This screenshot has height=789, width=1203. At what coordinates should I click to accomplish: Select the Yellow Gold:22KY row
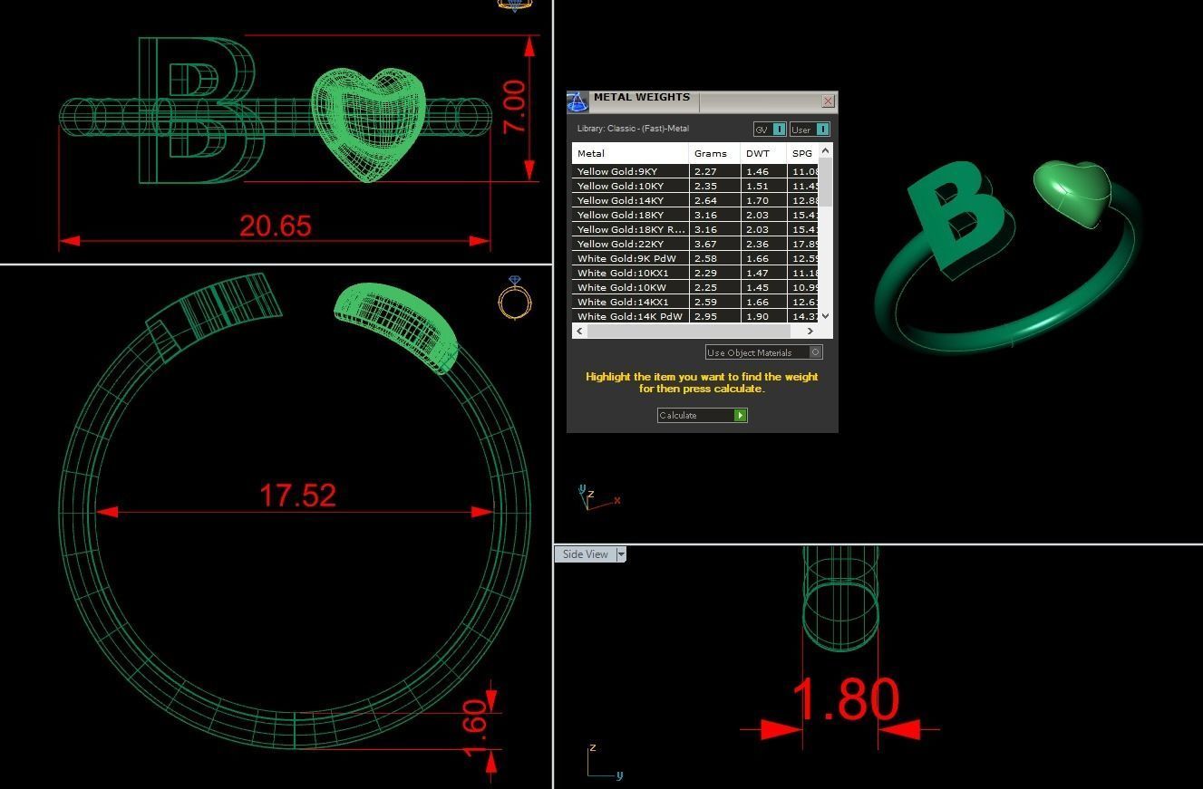[695, 244]
